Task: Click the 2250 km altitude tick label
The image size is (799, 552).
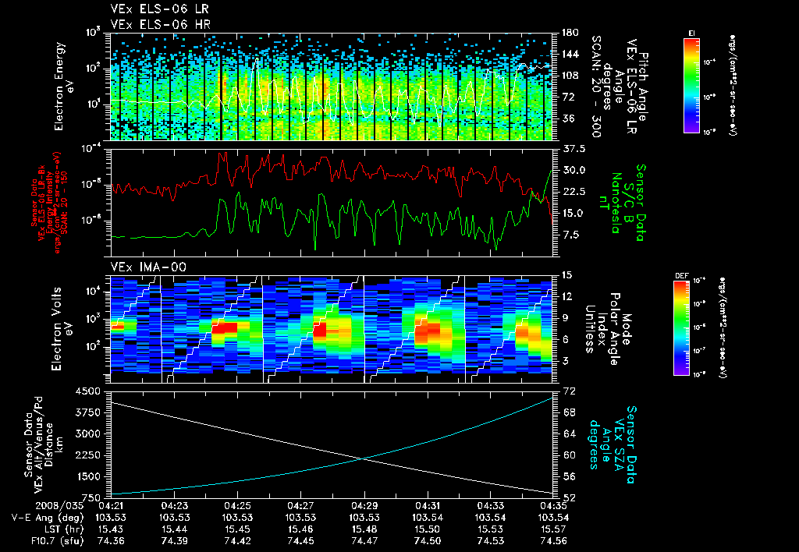Action: coord(87,456)
